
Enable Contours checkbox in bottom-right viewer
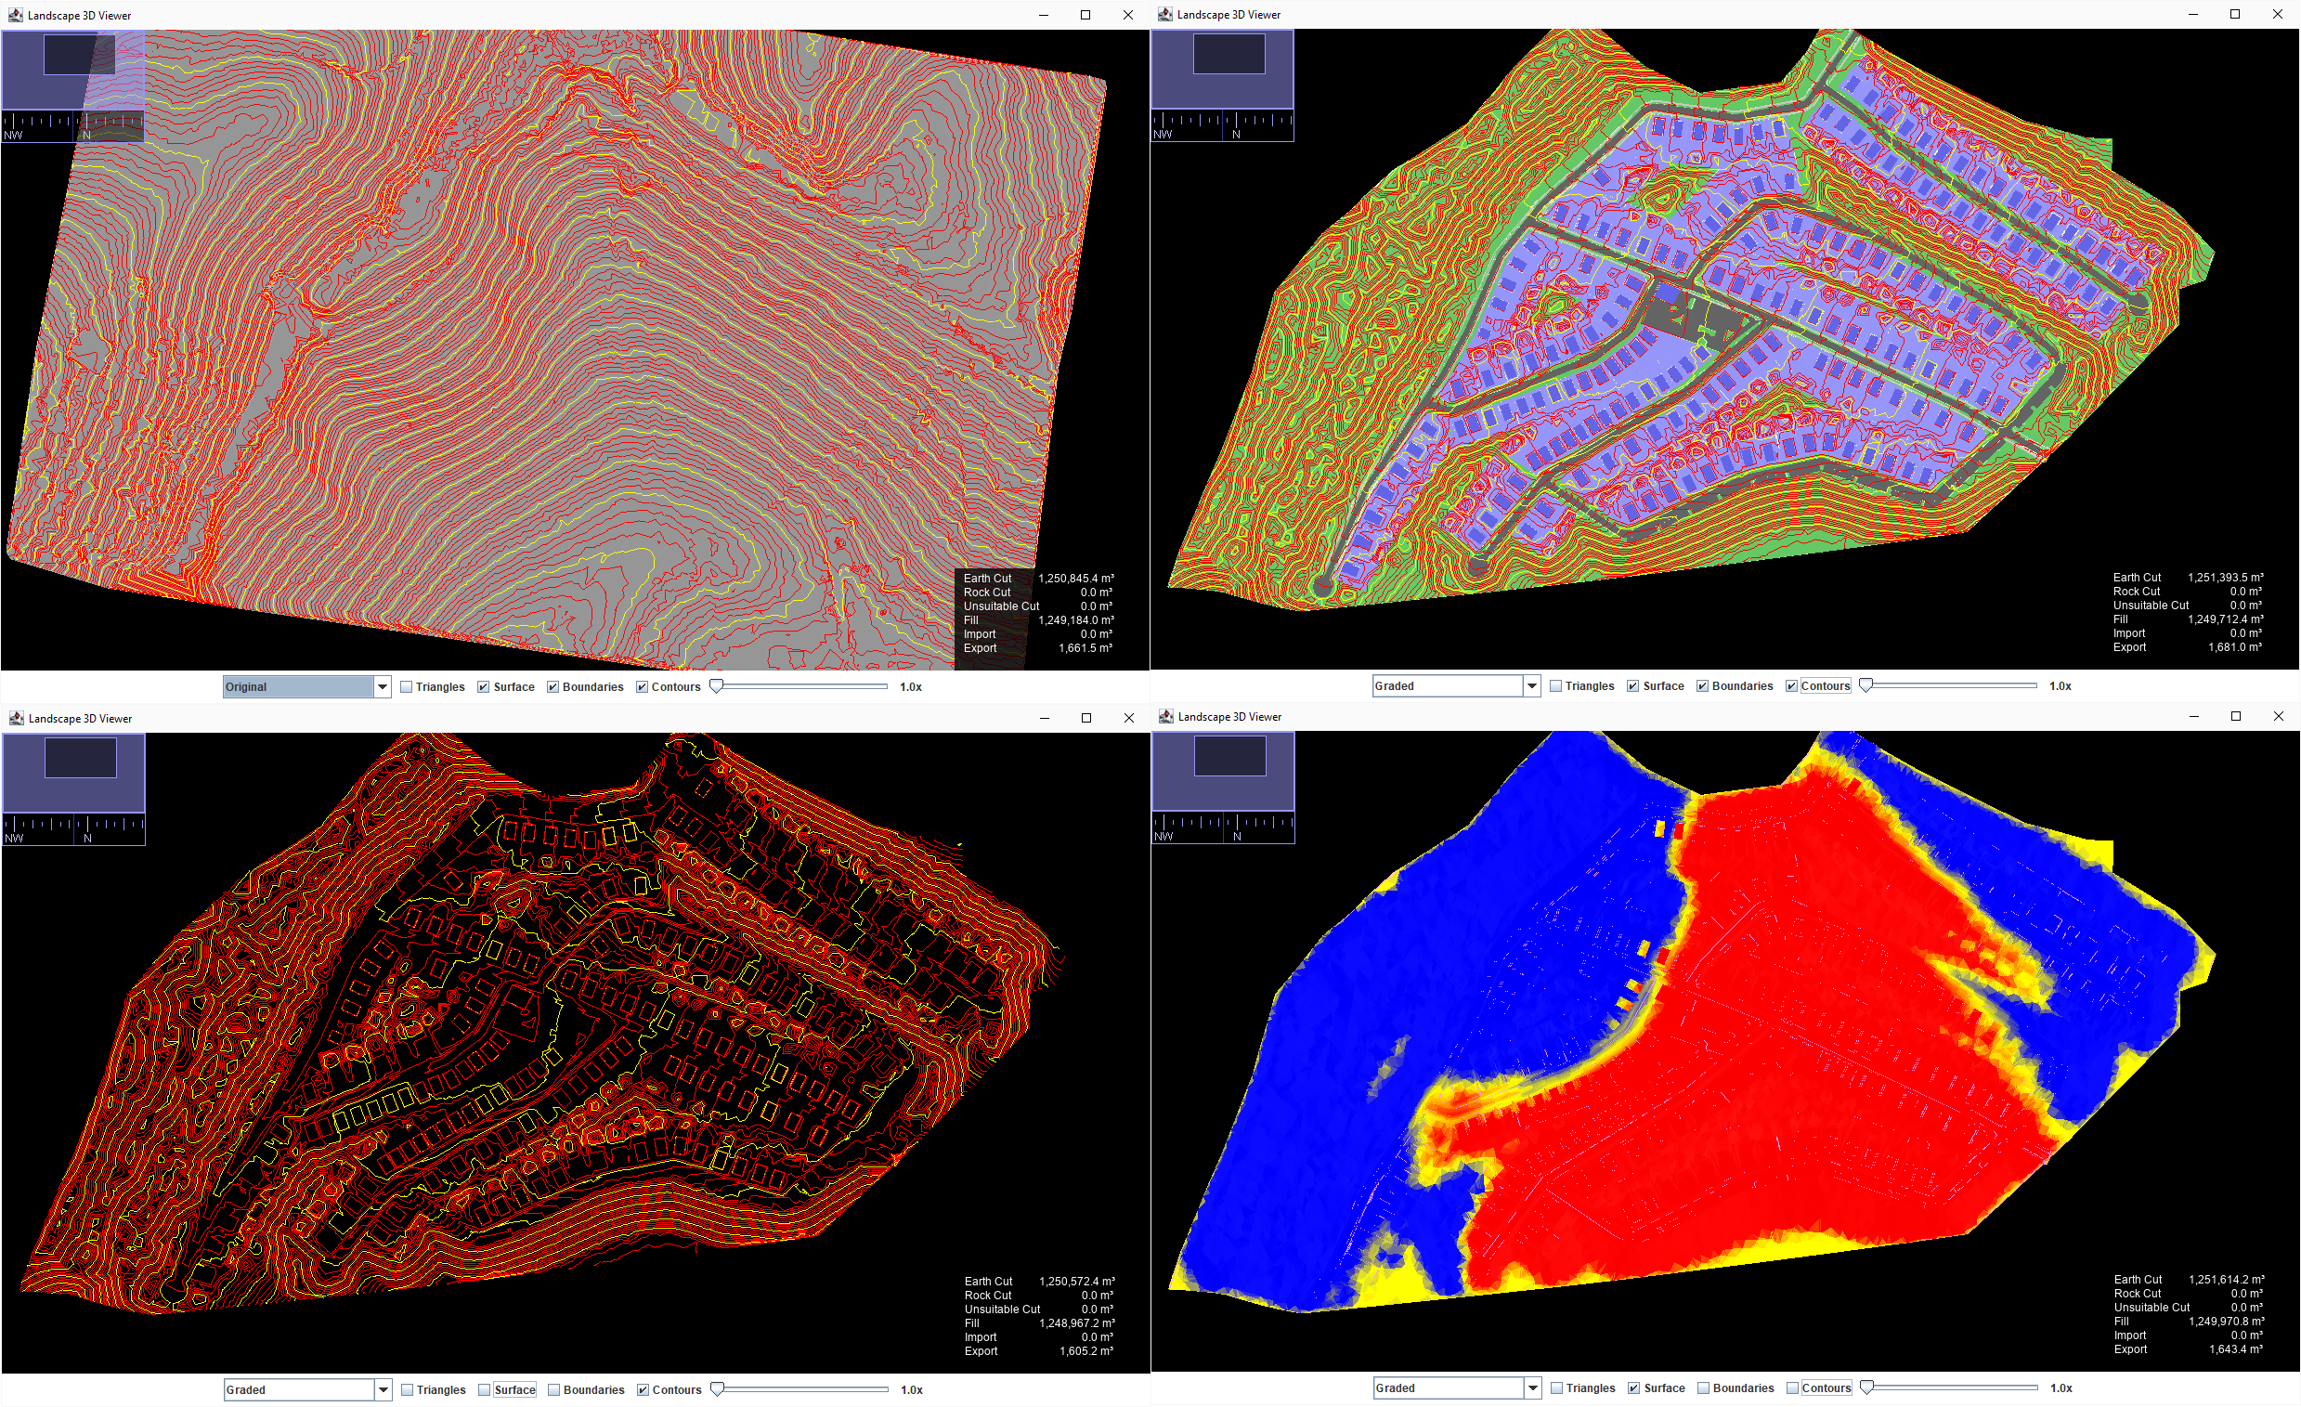pyautogui.click(x=1792, y=1387)
